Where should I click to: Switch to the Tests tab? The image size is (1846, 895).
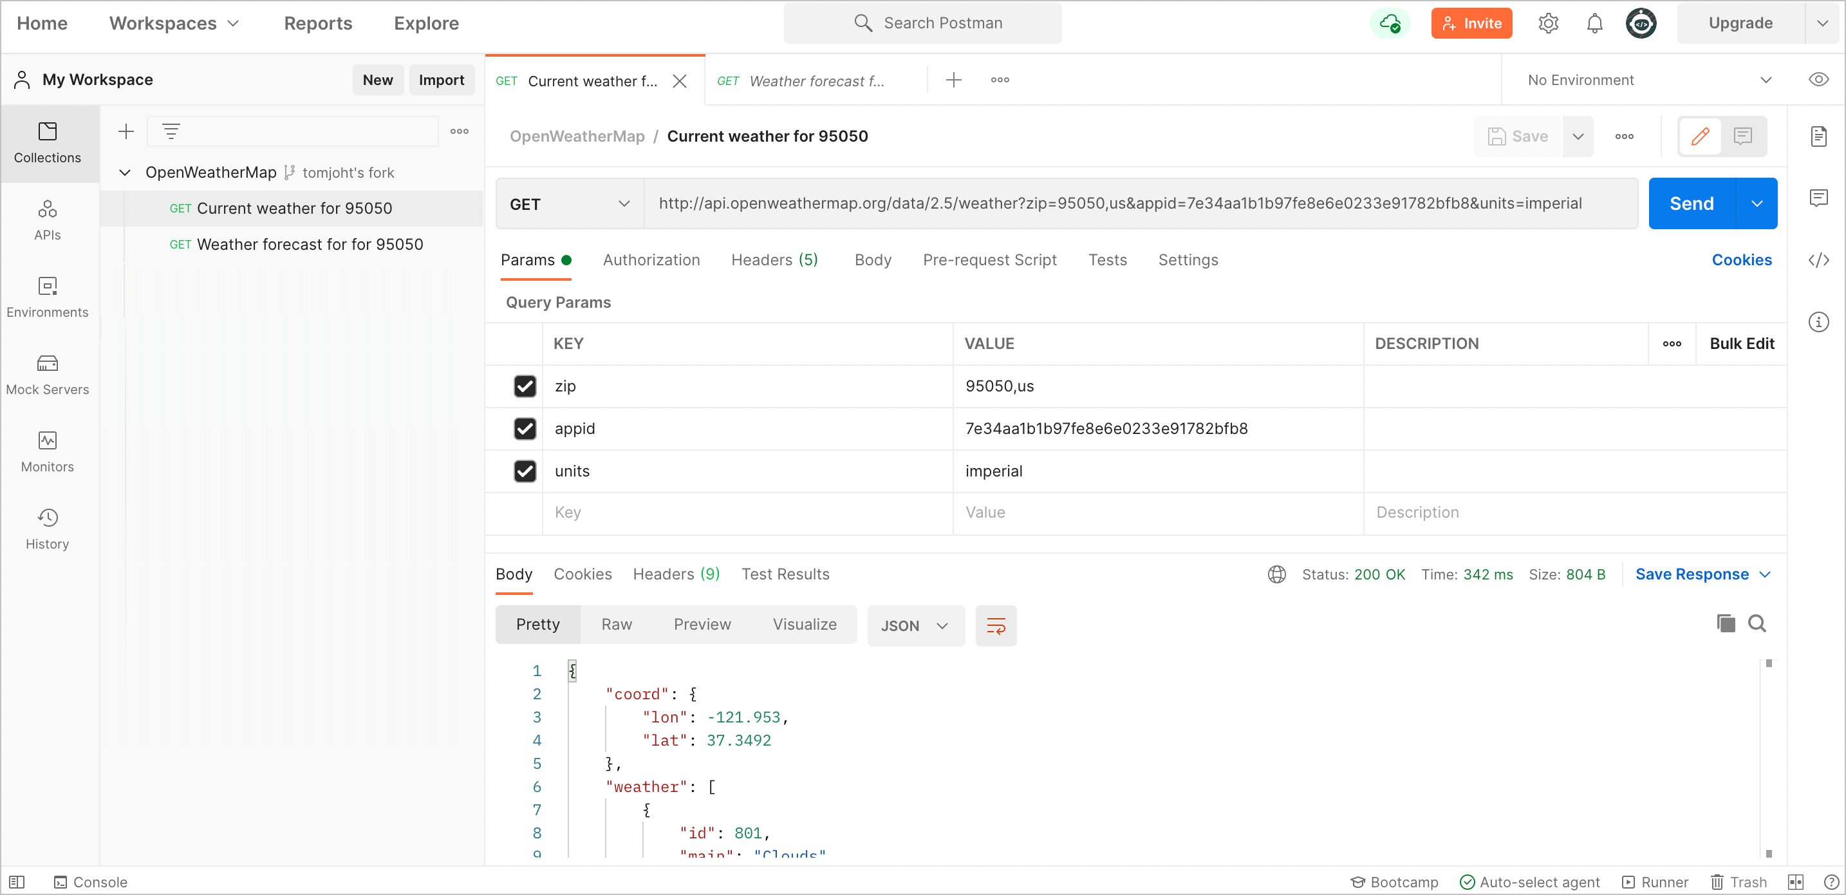coord(1107,259)
